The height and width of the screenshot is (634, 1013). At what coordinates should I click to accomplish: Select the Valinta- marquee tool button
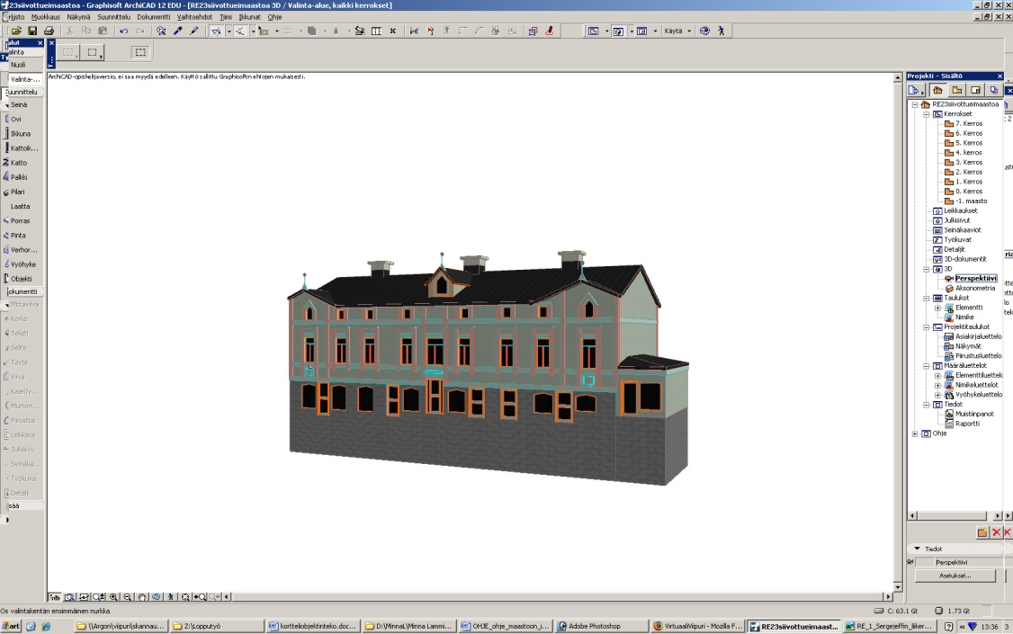(24, 79)
